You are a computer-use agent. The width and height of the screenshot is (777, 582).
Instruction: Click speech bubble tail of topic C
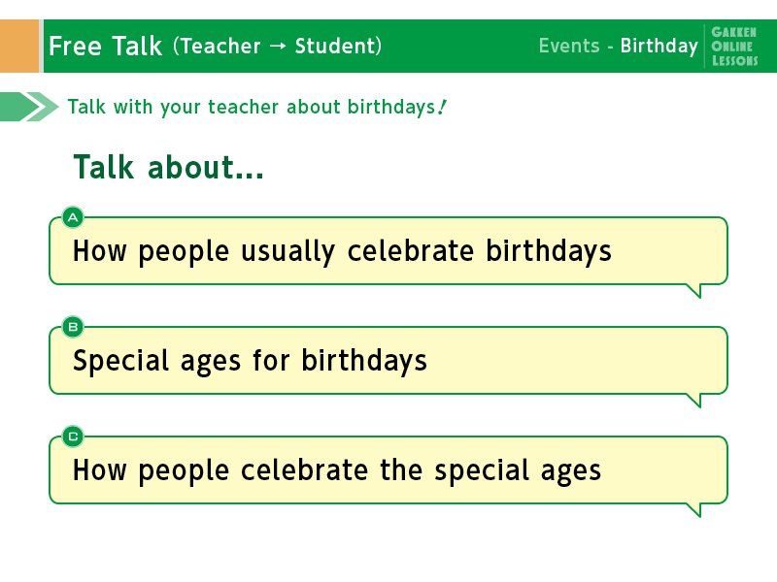tap(693, 510)
